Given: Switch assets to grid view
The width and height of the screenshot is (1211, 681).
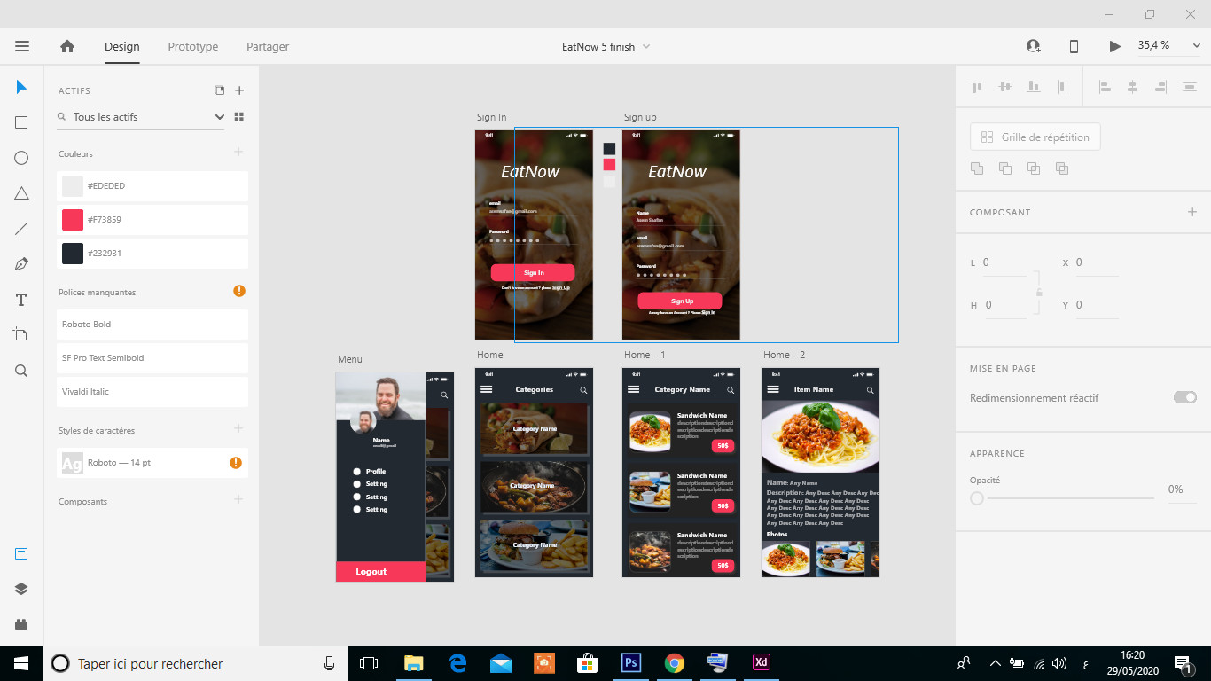Looking at the screenshot, I should (x=238, y=117).
